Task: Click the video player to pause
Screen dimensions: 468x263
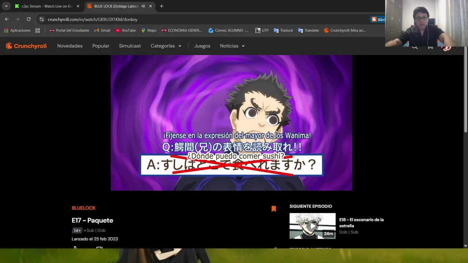Action: point(231,123)
